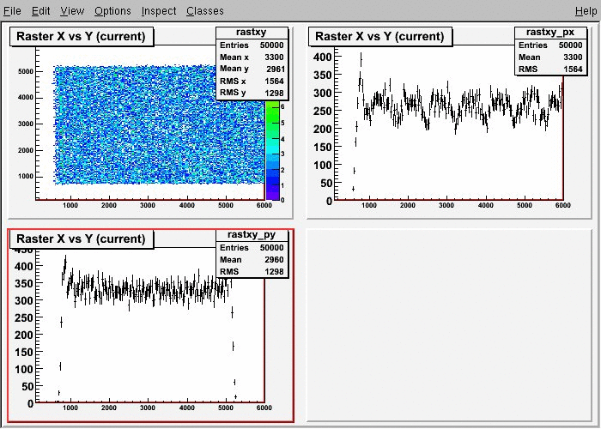Click the 5000 y-axis label in rastxy
This screenshot has height=429, width=601.
click(26, 71)
